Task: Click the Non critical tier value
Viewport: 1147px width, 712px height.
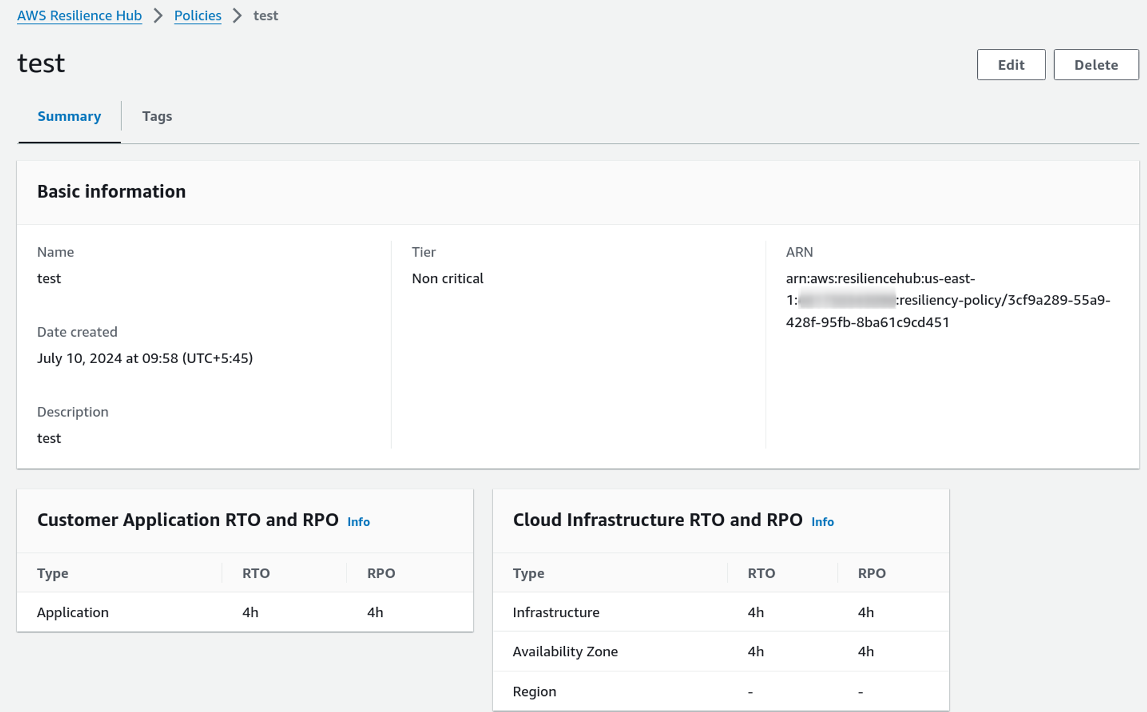Action: [447, 278]
